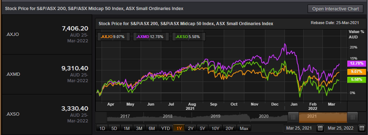Screen dimensions: 368x135
Task: Show Max time range
Action: pos(244,128)
